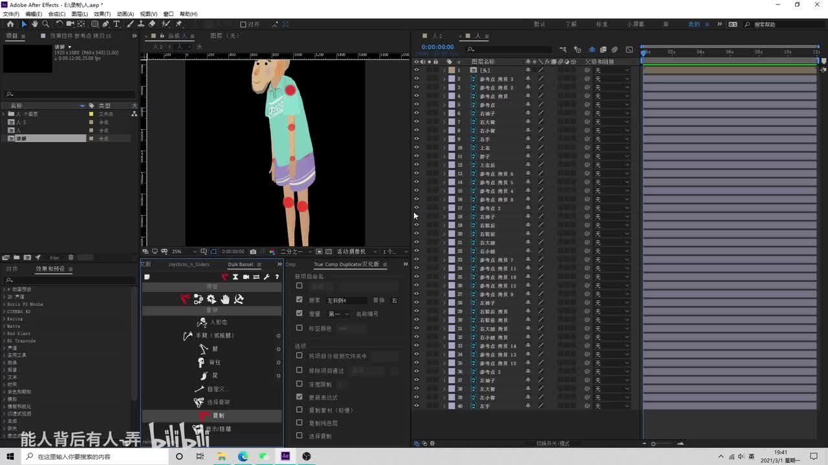This screenshot has height=465, width=828.
Task: Click the Duik wrench settings icon
Action: [267, 277]
